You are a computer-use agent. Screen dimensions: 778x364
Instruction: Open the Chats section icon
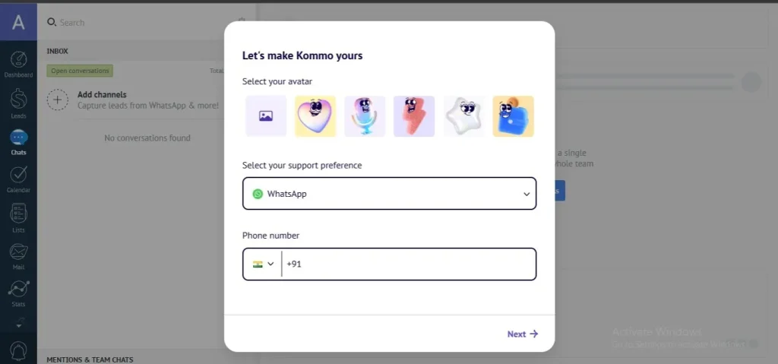pos(18,141)
